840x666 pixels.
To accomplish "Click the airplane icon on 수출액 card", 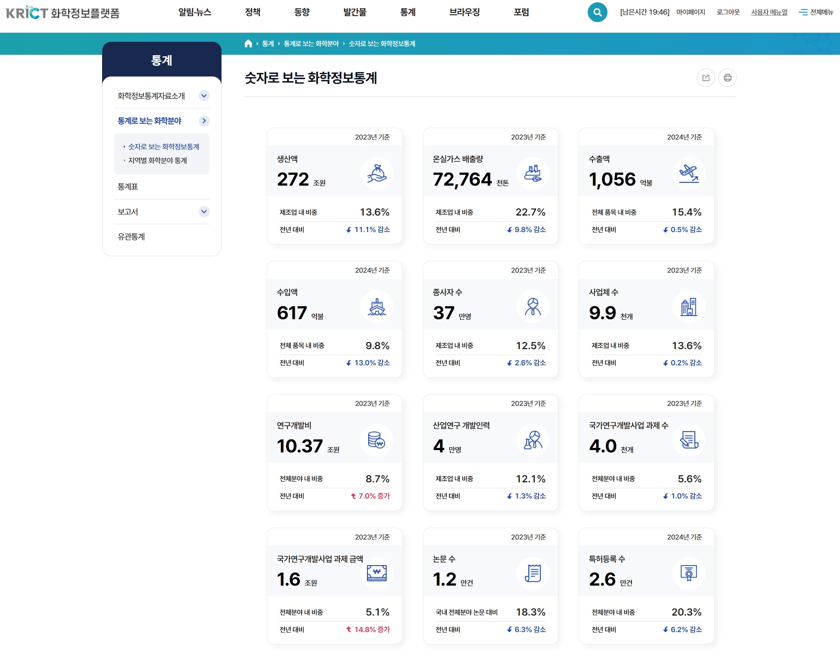I will (x=689, y=173).
